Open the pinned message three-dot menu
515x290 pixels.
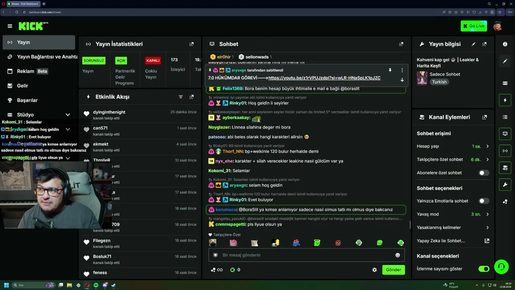tap(402, 70)
